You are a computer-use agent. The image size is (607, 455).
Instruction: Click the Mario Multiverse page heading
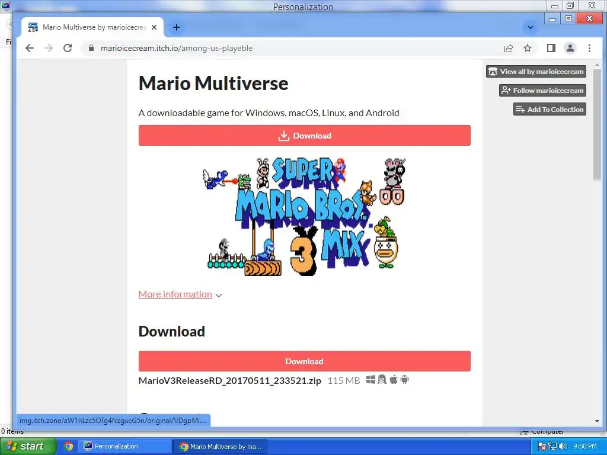coord(213,83)
